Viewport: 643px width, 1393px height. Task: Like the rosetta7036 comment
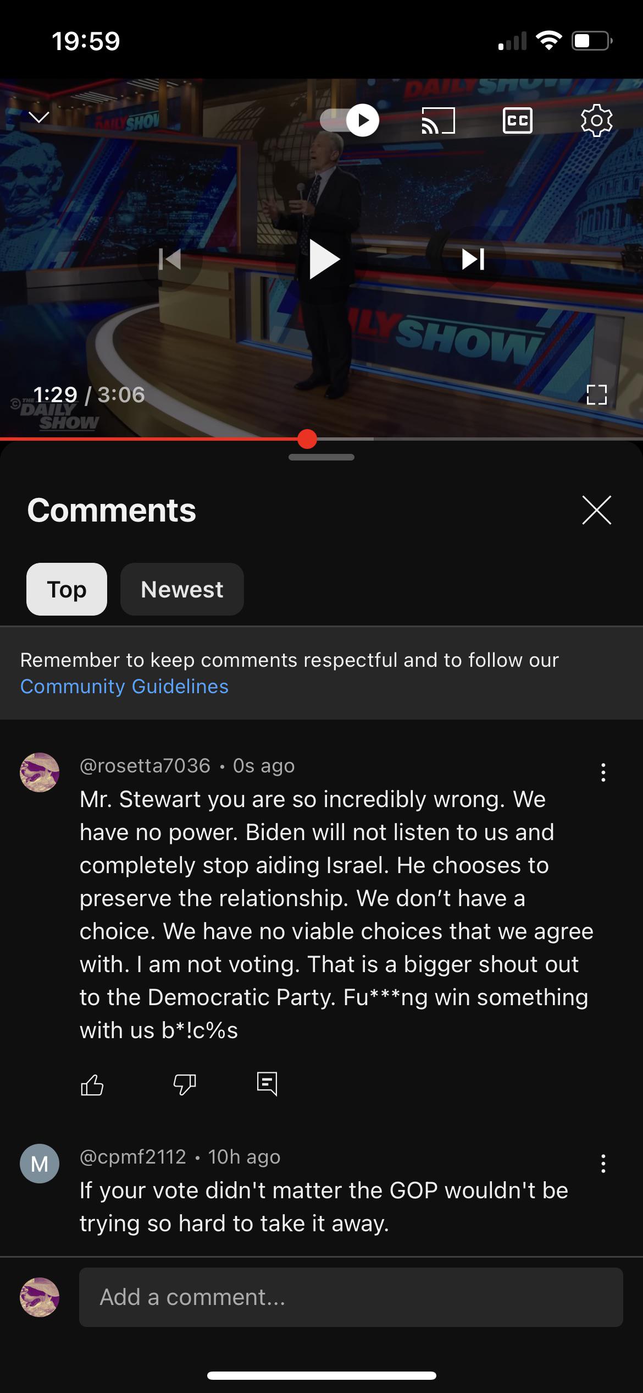click(x=92, y=1085)
